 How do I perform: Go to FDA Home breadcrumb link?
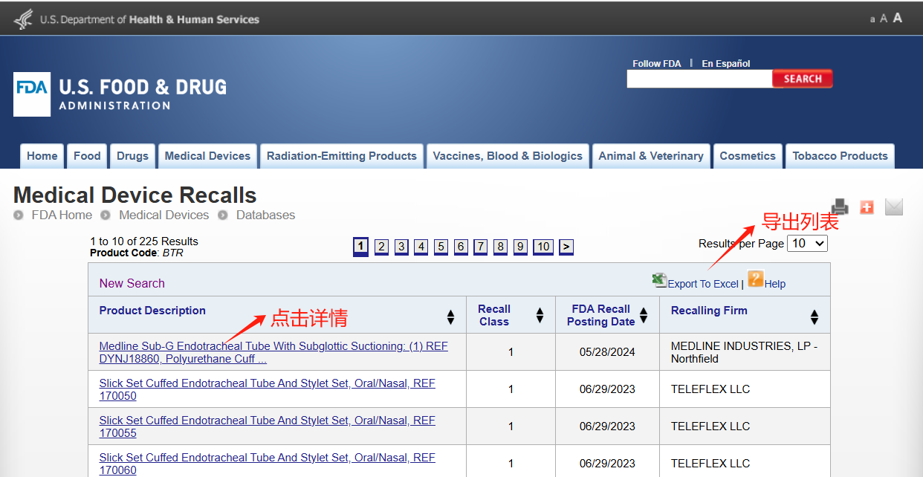coord(62,215)
